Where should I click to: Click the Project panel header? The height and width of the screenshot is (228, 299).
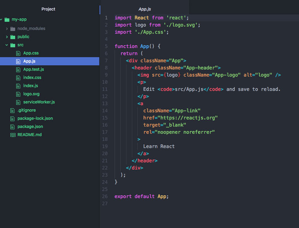tap(48, 9)
